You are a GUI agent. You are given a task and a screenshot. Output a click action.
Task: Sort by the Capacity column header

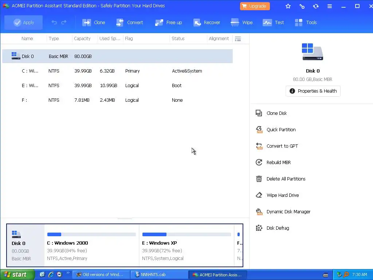click(82, 39)
